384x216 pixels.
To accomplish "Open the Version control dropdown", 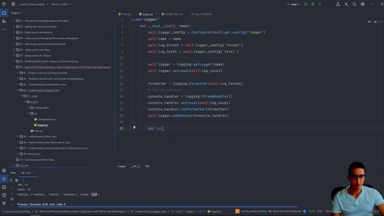I will point(61,4).
